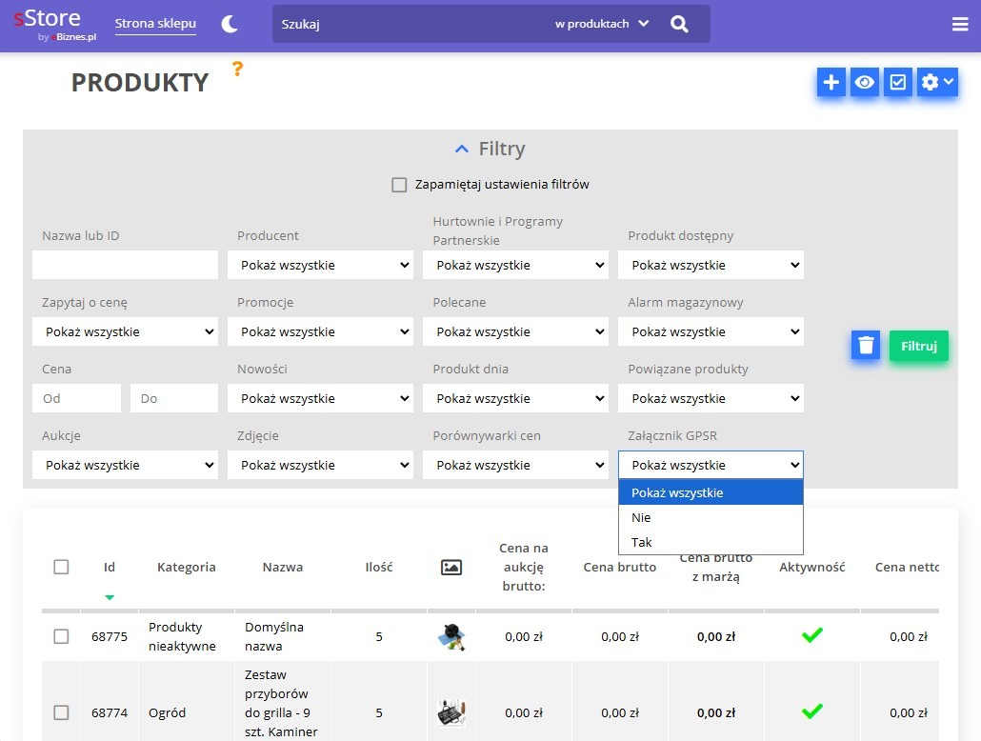Viewport: 981px width, 741px height.
Task: Check the select-all checkbox in table header
Action: [61, 567]
